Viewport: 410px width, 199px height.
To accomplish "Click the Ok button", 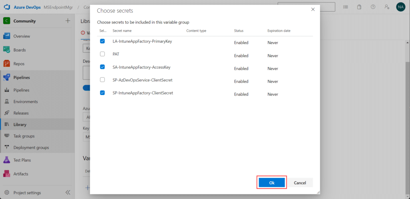I will point(272,183).
